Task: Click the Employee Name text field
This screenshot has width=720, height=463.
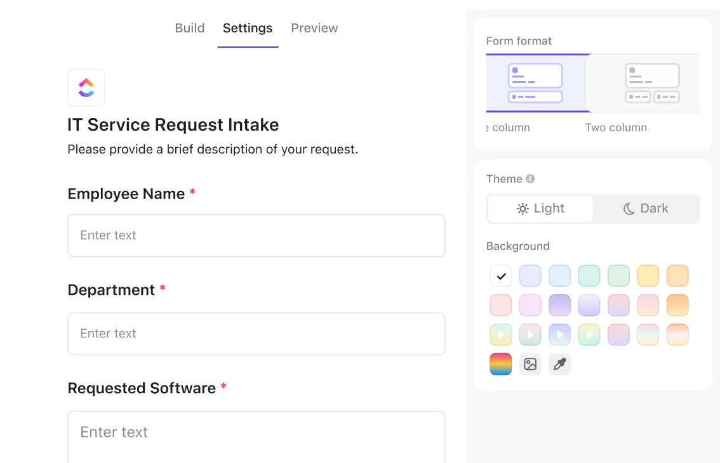Action: tap(257, 235)
